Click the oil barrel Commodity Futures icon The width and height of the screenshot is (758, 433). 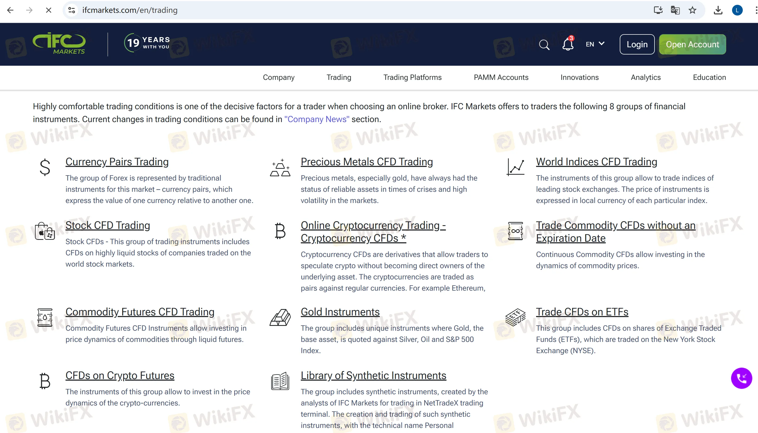point(45,317)
